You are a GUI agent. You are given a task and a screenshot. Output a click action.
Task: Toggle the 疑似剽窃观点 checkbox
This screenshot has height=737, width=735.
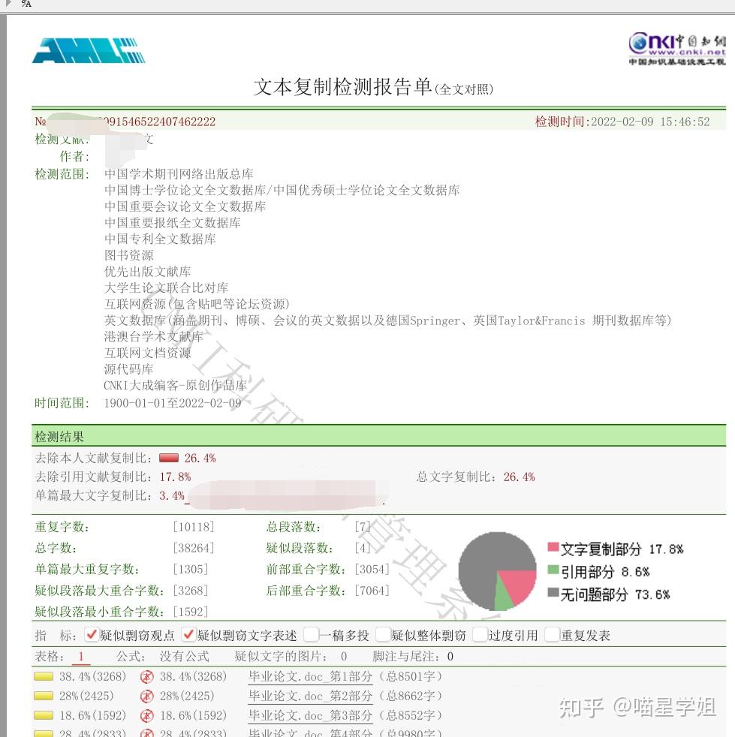(92, 634)
